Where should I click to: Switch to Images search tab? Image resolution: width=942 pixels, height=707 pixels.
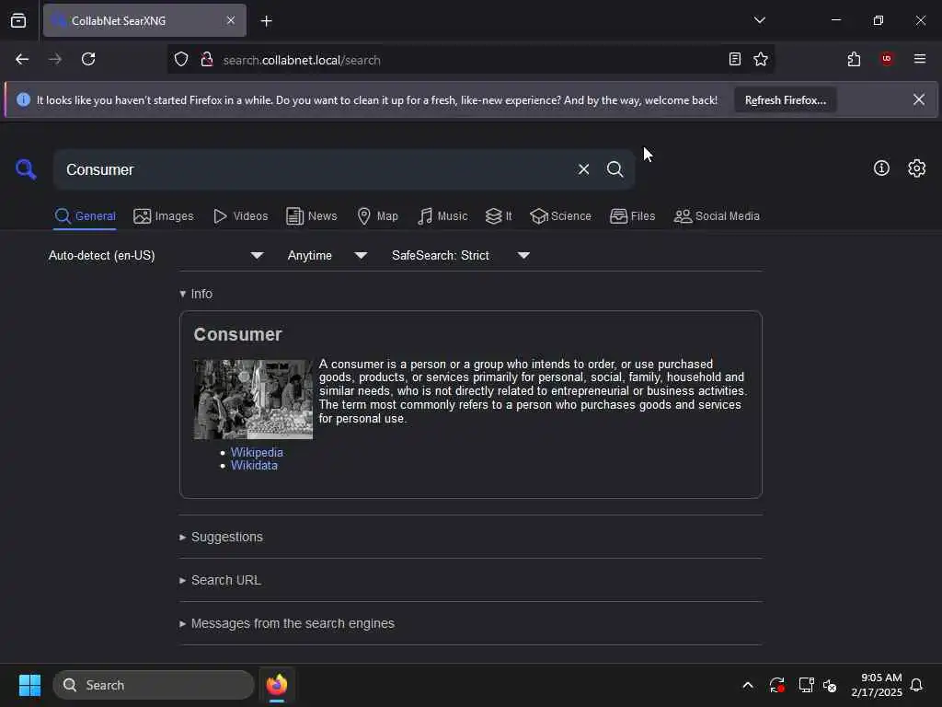pos(164,216)
